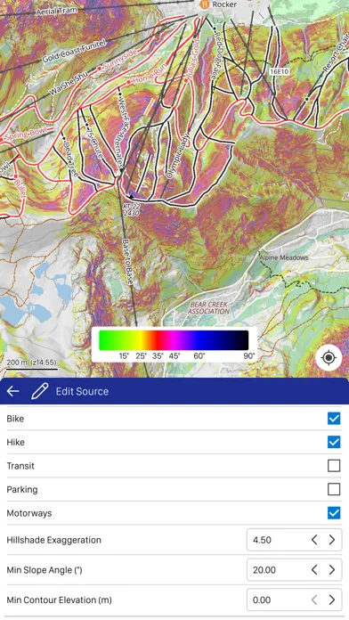Enable the Parking checkbox

[x=334, y=490]
